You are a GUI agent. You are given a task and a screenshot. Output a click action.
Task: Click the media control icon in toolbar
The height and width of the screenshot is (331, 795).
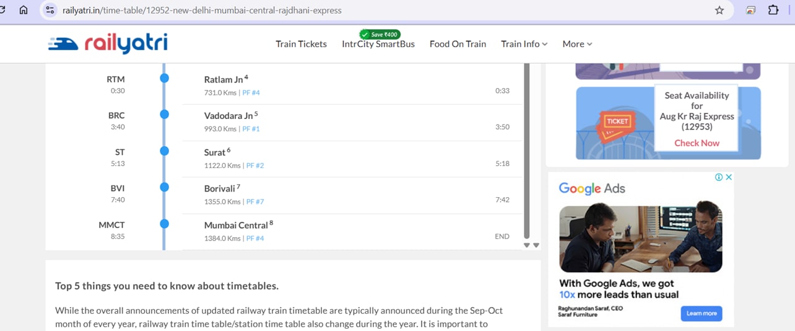coord(751,10)
